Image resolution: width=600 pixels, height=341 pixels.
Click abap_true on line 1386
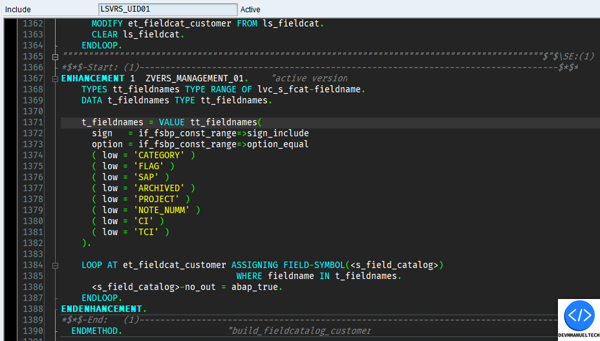(x=255, y=287)
